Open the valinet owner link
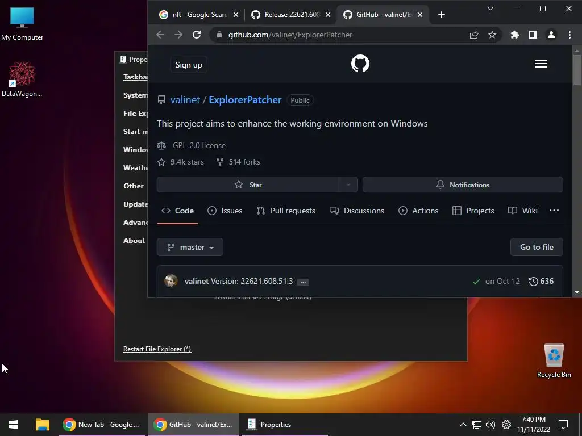The height and width of the screenshot is (436, 582). tap(185, 100)
